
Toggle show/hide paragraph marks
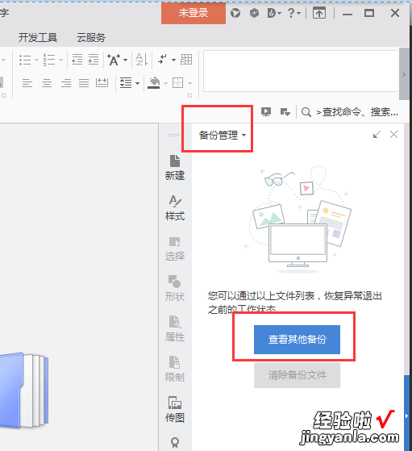point(162,60)
